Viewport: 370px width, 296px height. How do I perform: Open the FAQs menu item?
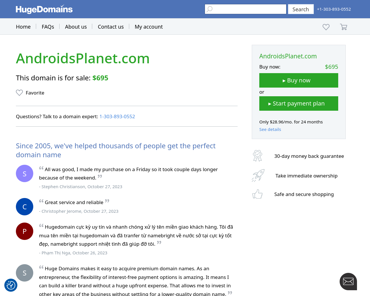pos(48,27)
